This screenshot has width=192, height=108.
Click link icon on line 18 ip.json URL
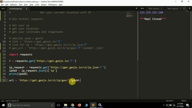tap(101, 67)
